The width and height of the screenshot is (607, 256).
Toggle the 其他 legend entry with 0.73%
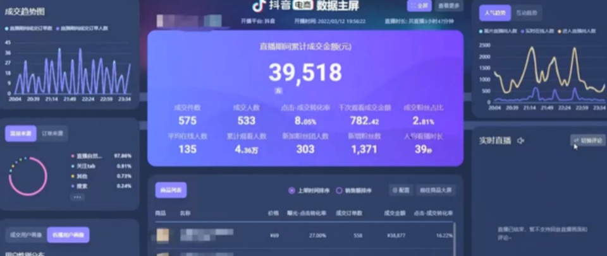click(x=101, y=177)
